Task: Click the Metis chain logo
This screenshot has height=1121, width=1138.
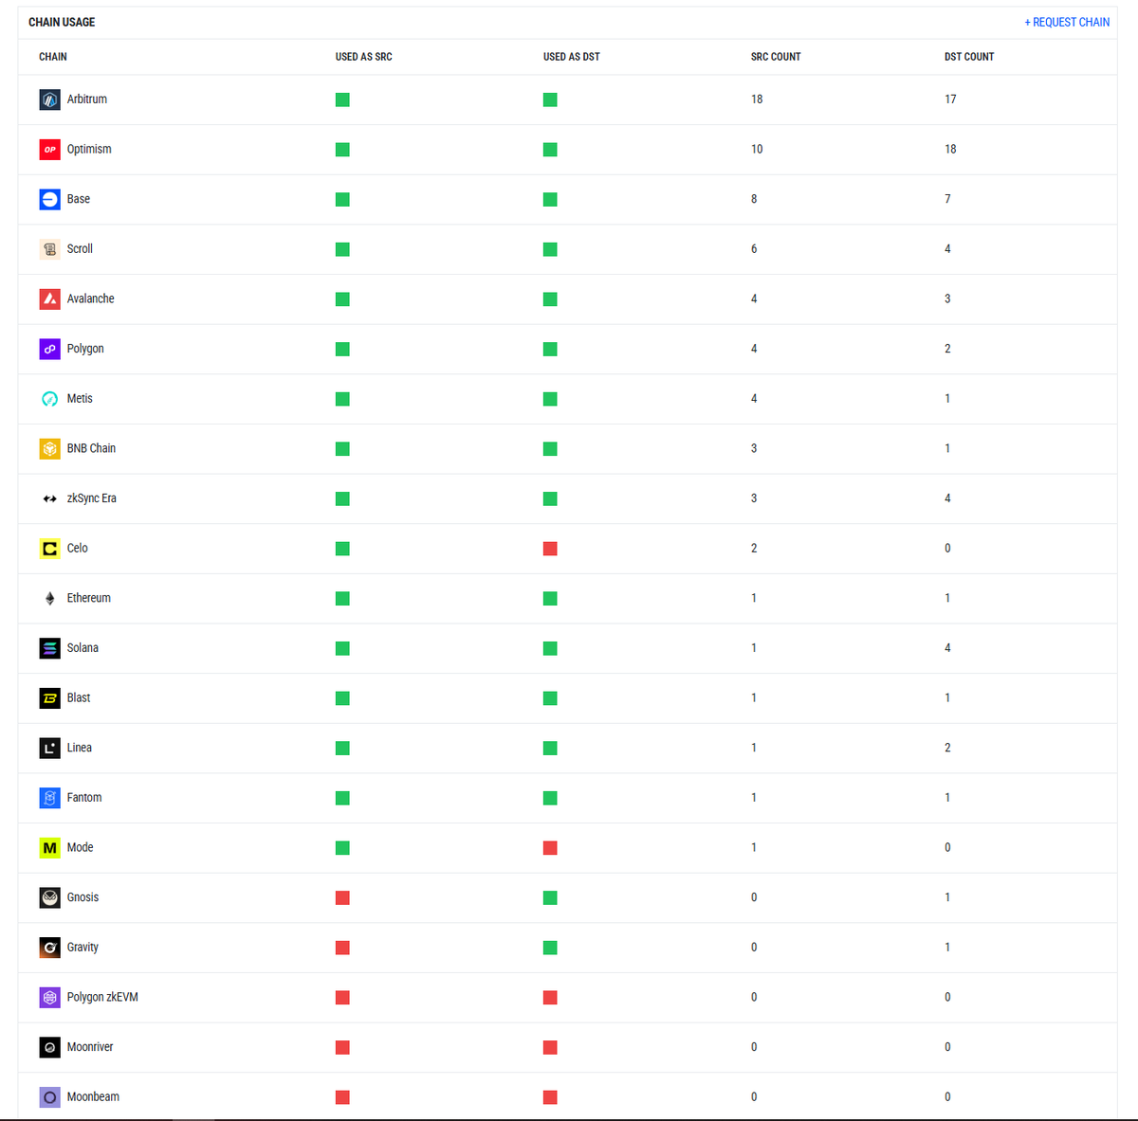Action: tap(49, 399)
